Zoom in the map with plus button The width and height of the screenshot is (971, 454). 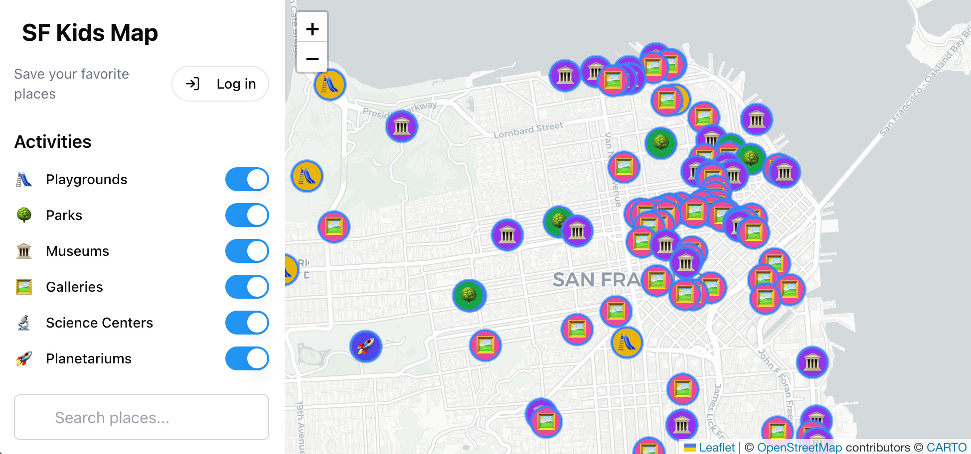point(312,29)
